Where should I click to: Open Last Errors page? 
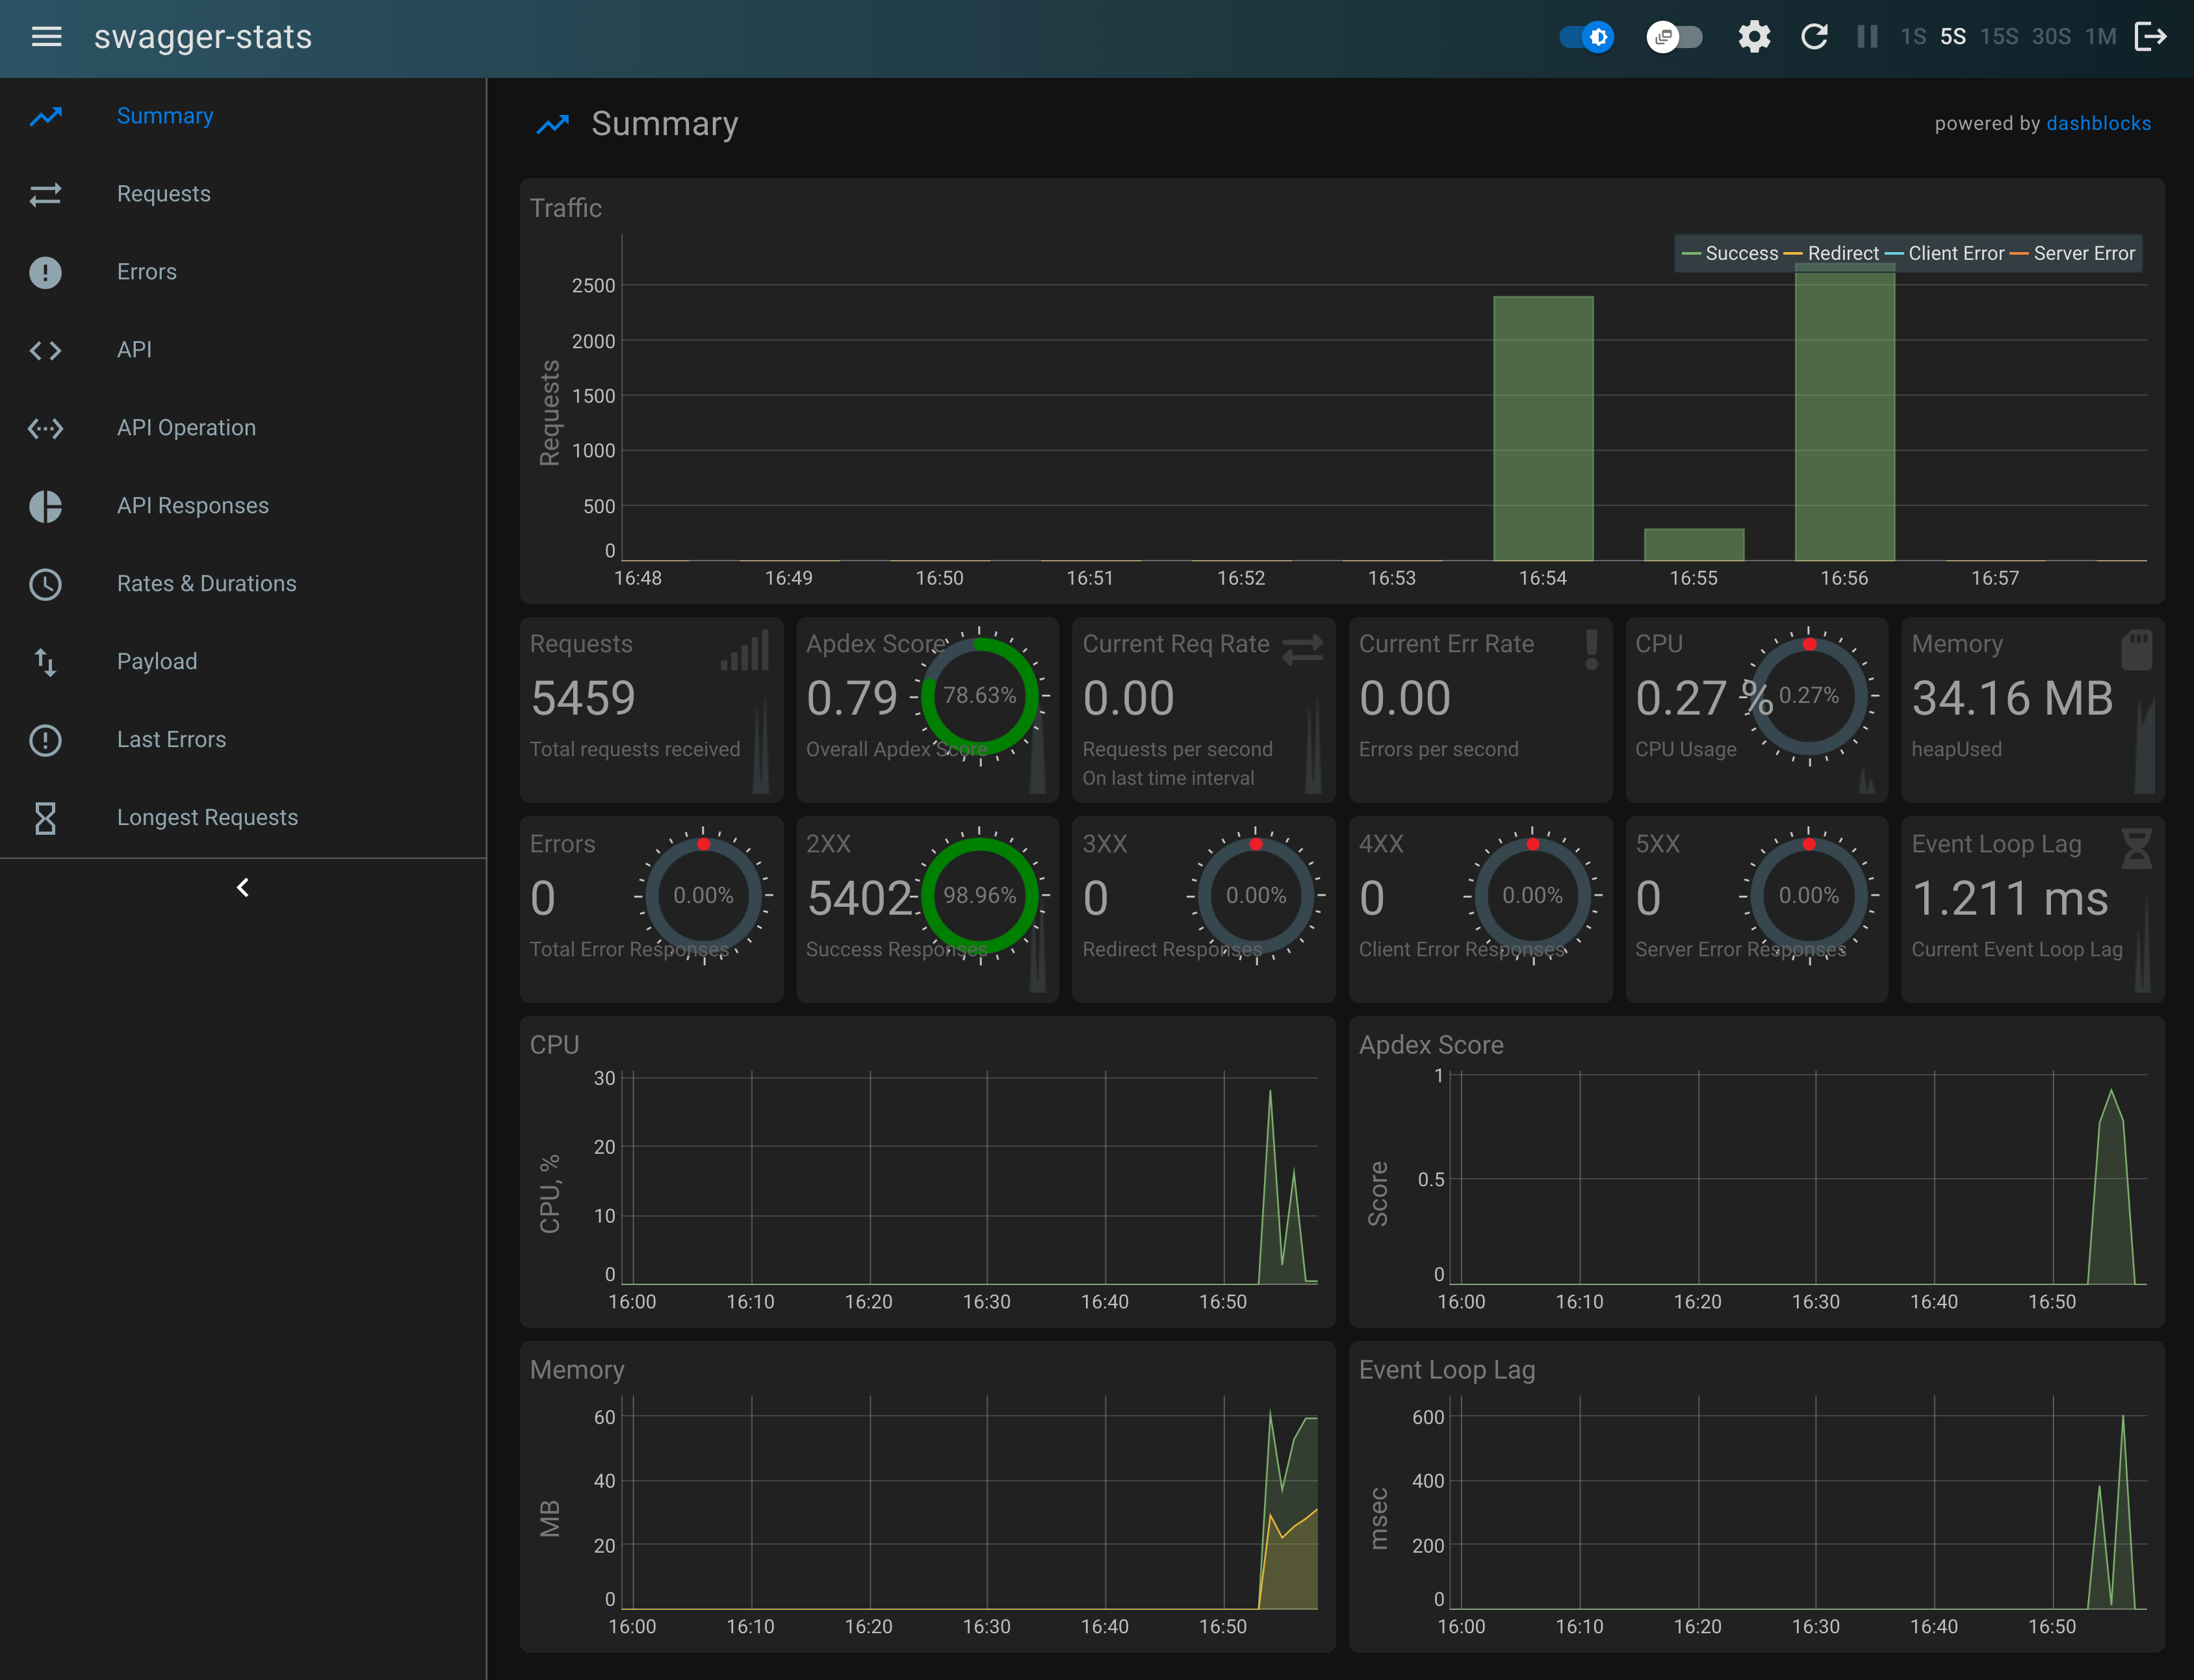pyautogui.click(x=243, y=740)
